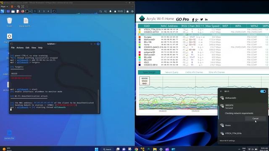Click the Firefox icon in Kali panel
The image size is (269, 151).
click(22, 11)
